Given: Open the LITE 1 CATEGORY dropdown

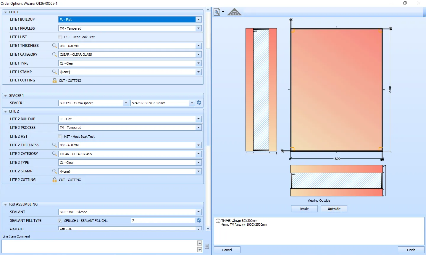Looking at the screenshot, I should coord(199,54).
